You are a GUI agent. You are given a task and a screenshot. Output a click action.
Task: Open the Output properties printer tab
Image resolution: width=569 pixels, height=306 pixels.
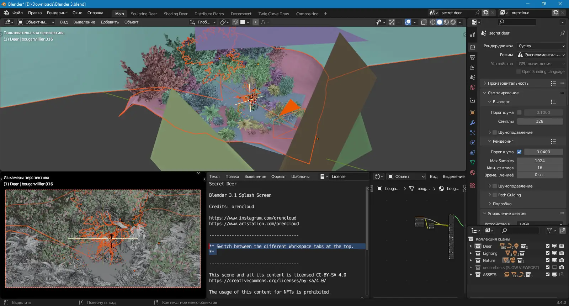pyautogui.click(x=473, y=57)
